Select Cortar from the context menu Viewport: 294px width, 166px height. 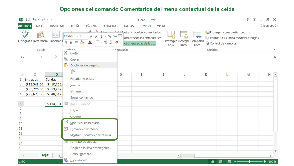90,53
